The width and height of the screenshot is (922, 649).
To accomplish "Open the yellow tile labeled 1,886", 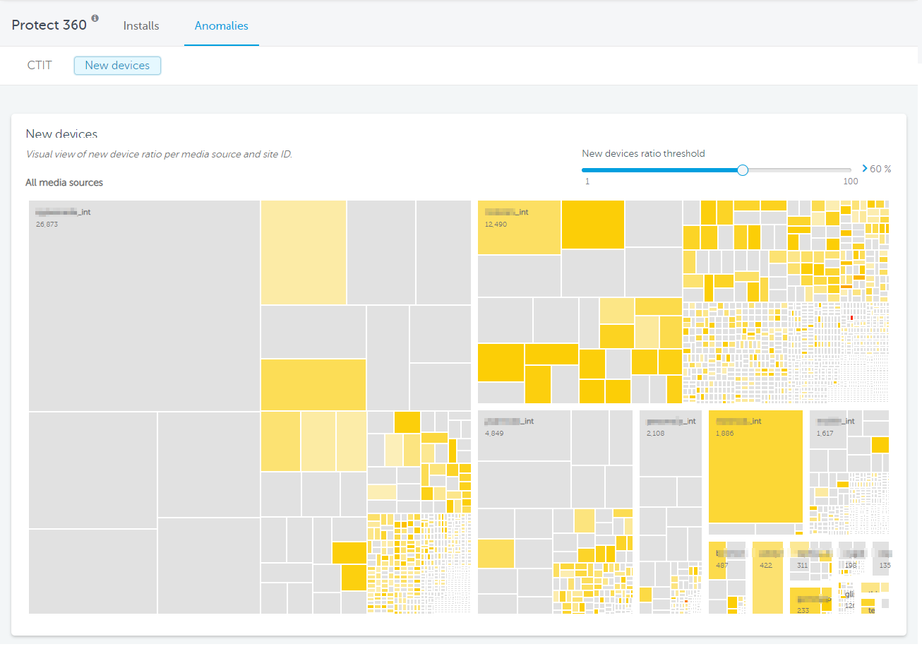I will 755,466.
